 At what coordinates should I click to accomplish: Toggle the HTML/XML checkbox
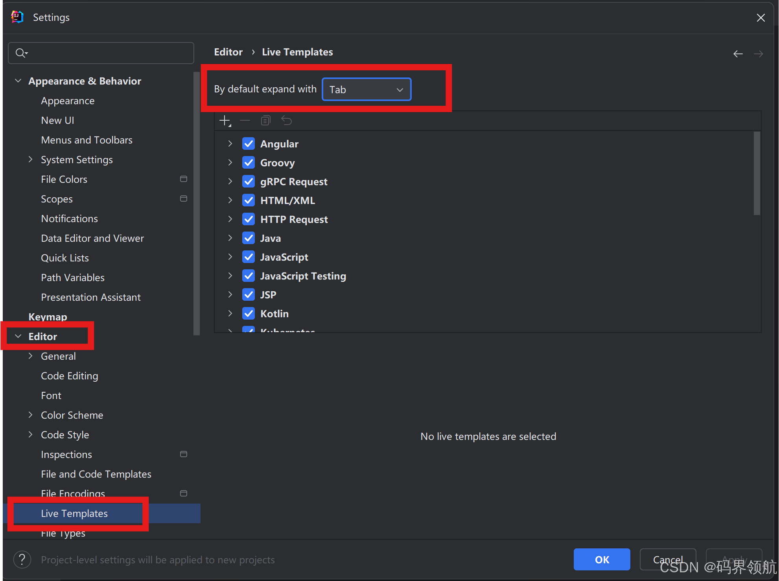point(249,200)
